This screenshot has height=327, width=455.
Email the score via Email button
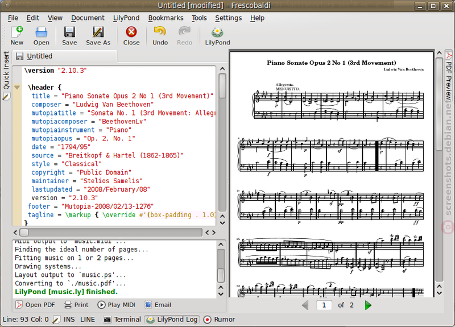(x=158, y=305)
